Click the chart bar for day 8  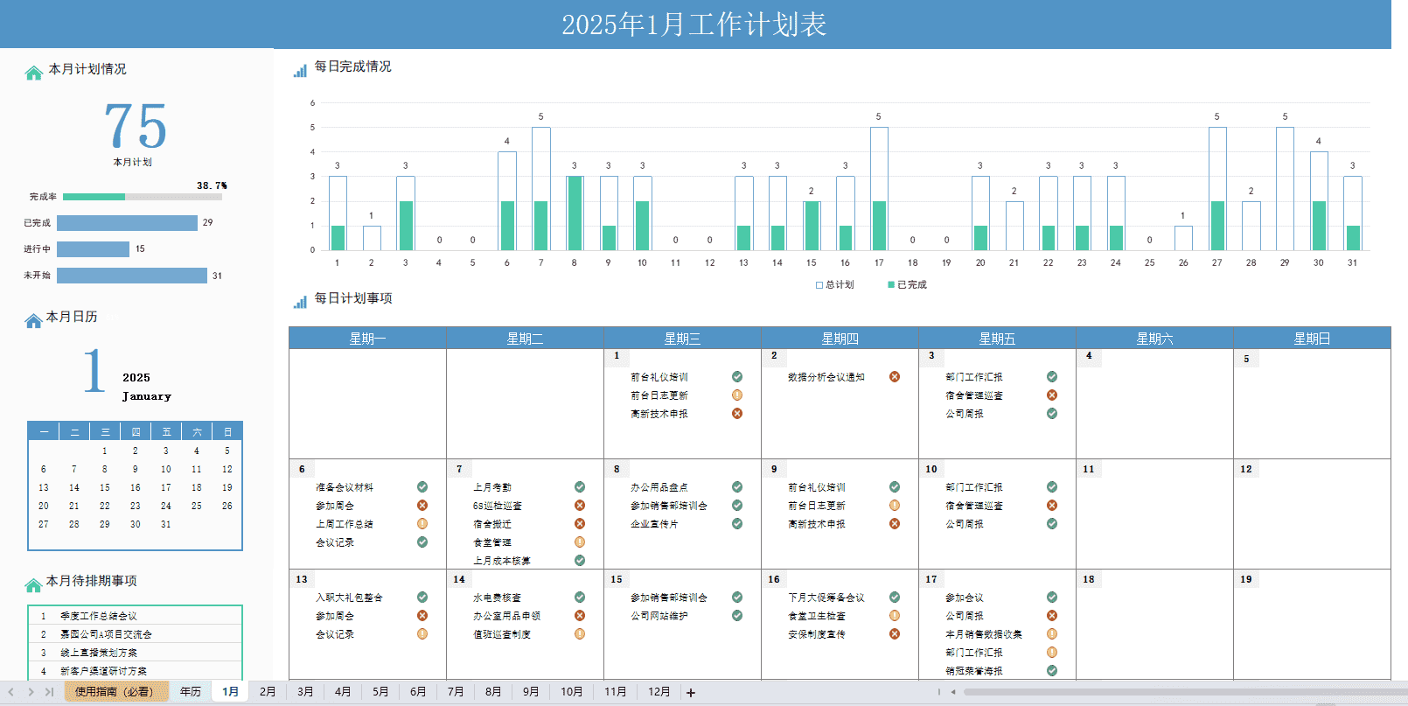tap(575, 213)
